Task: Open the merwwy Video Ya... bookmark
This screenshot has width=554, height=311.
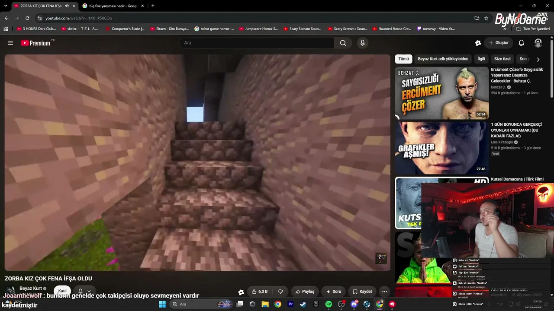Action: coord(436,29)
